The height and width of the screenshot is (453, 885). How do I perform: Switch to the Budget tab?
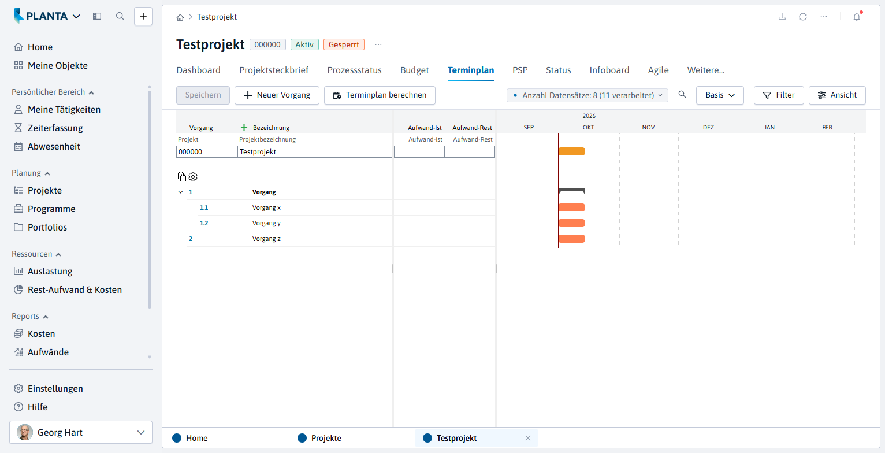click(415, 70)
